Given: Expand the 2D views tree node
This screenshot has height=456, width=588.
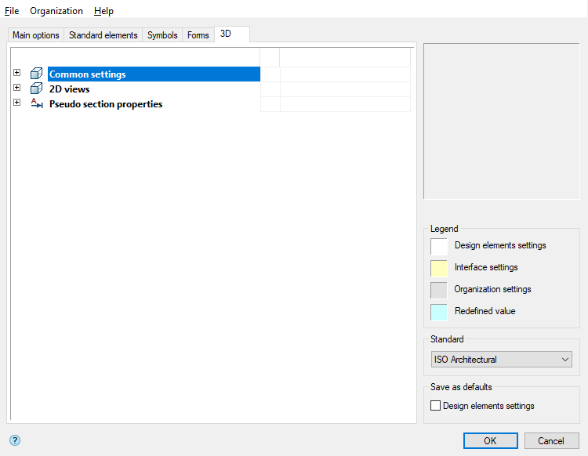Looking at the screenshot, I should click(16, 89).
